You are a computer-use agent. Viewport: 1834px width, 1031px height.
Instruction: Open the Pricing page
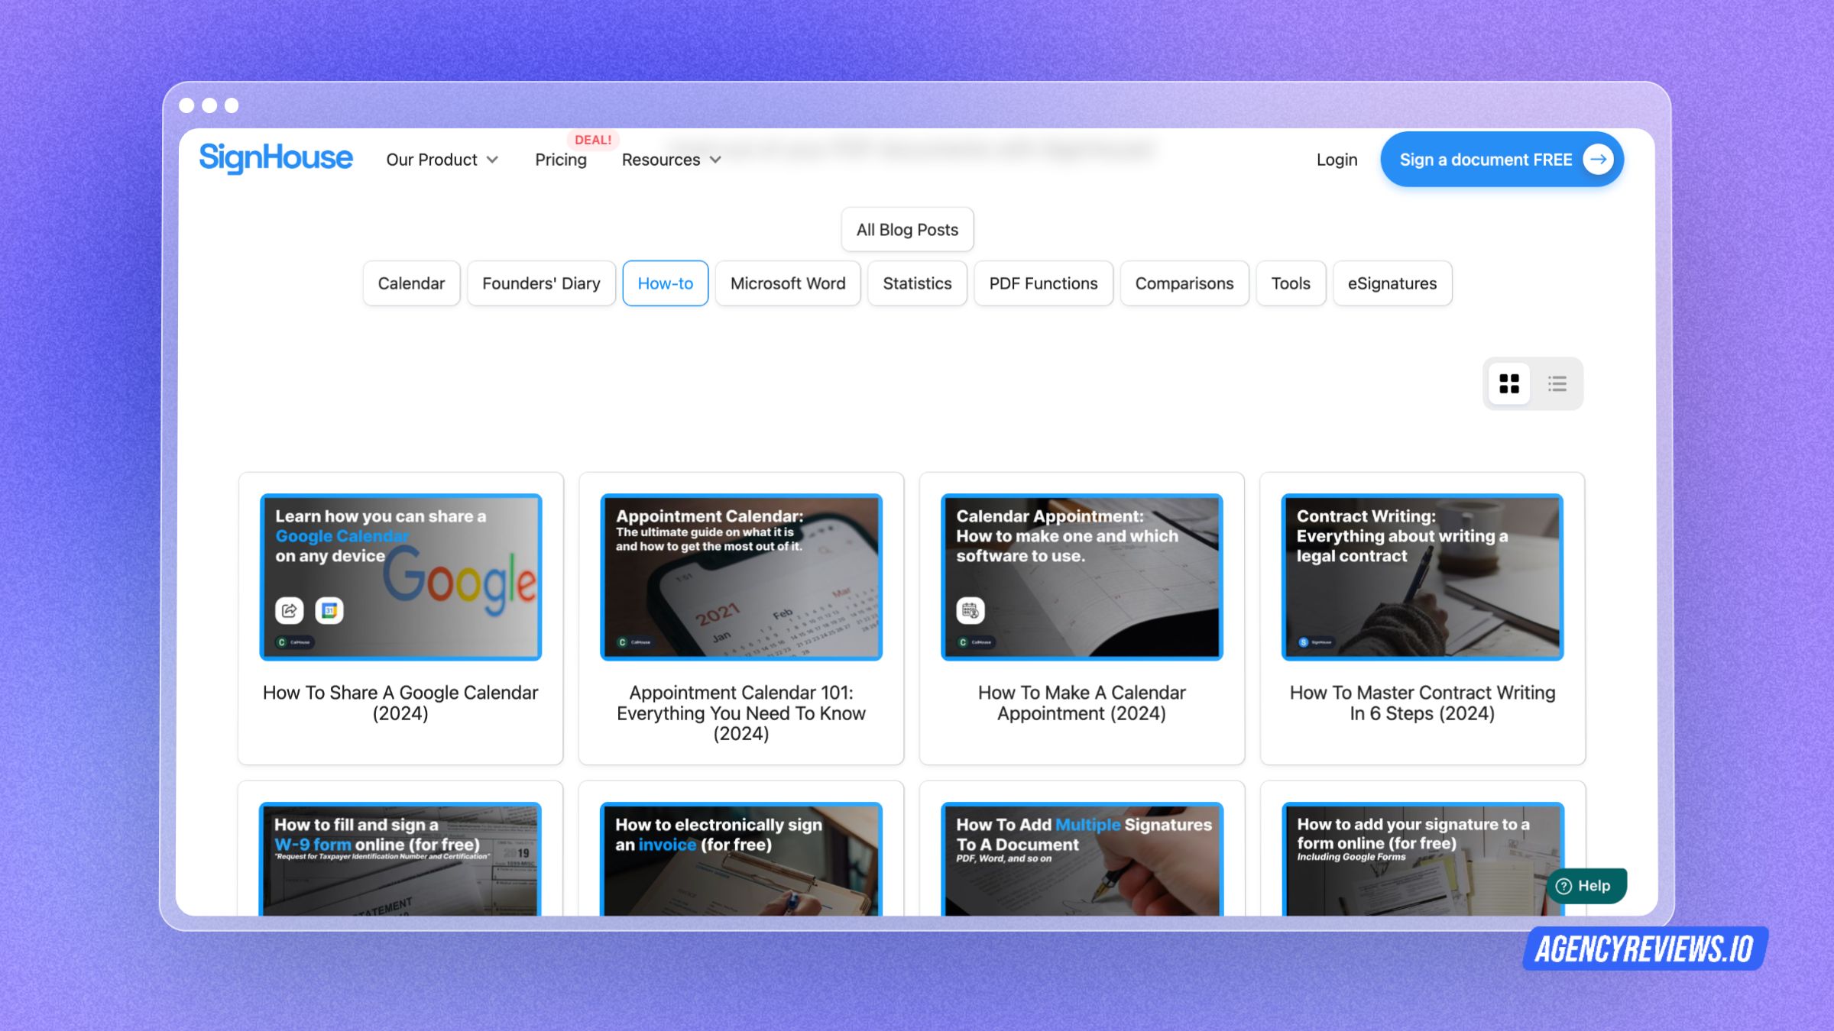point(560,160)
